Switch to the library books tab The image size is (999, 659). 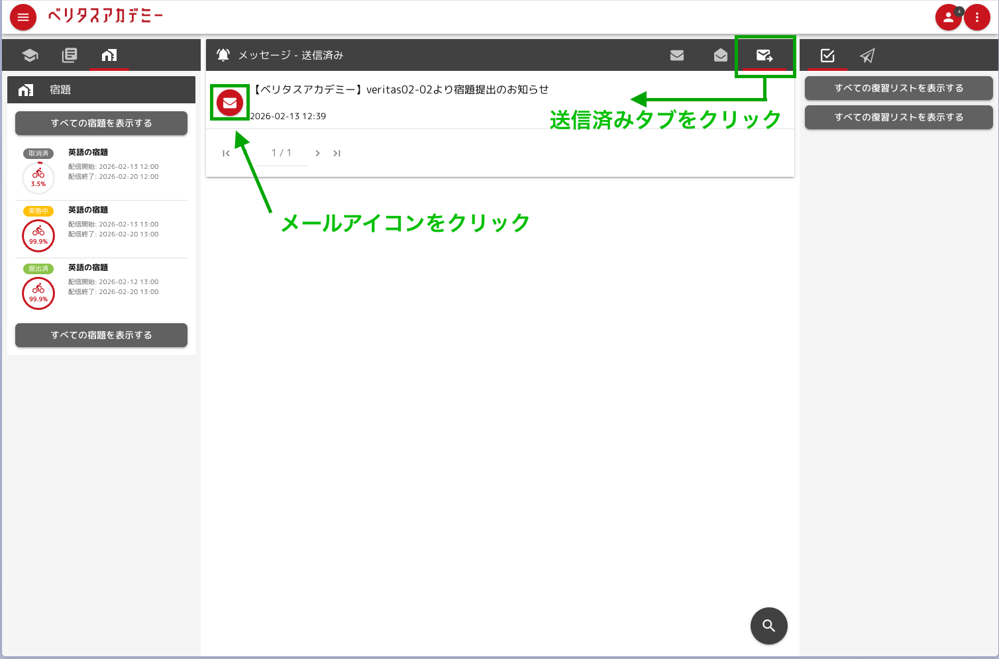[70, 55]
